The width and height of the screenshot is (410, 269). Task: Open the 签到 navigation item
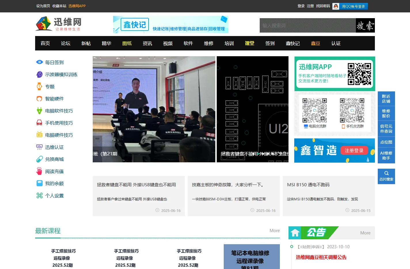270,43
